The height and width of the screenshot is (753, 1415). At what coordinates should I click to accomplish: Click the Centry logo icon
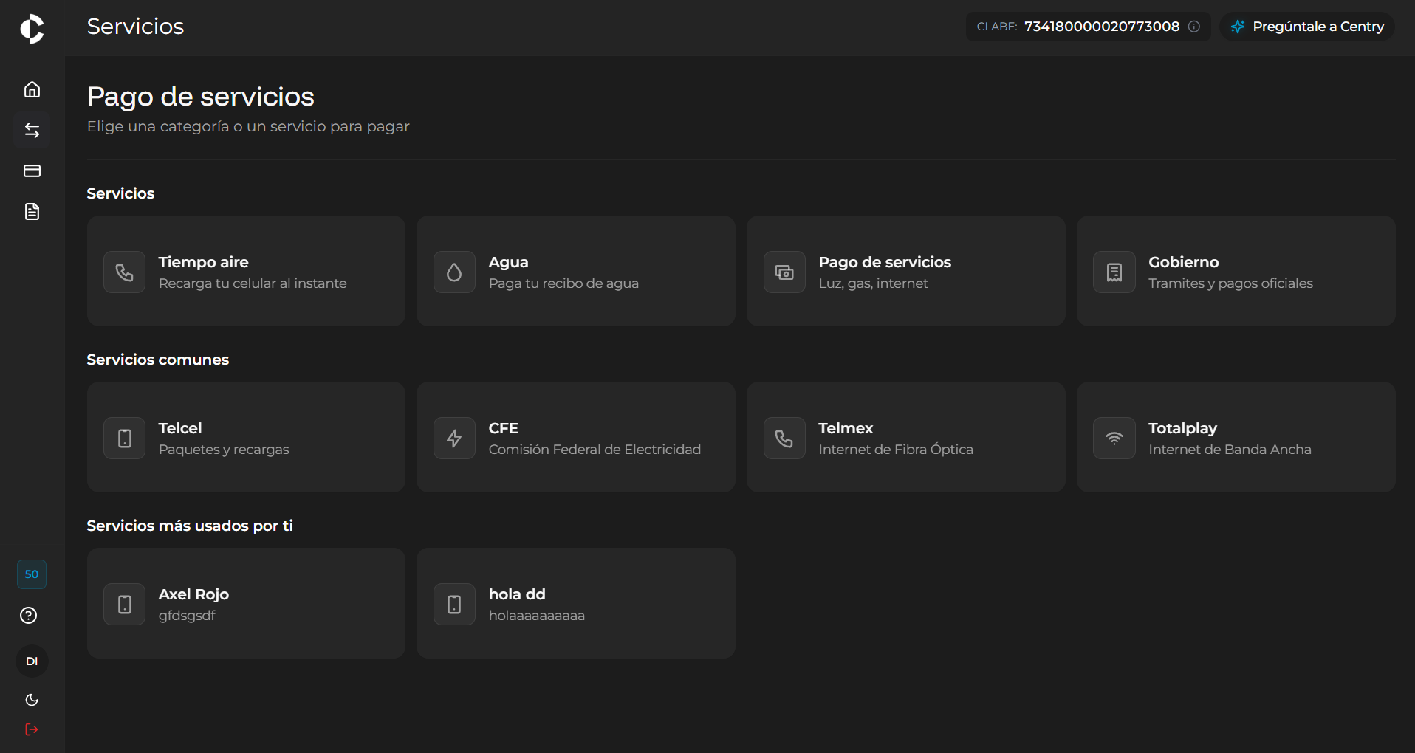click(32, 29)
